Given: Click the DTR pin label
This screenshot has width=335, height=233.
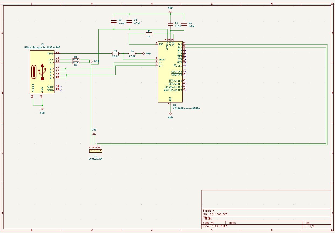Looking at the screenshot, I should 180,60.
